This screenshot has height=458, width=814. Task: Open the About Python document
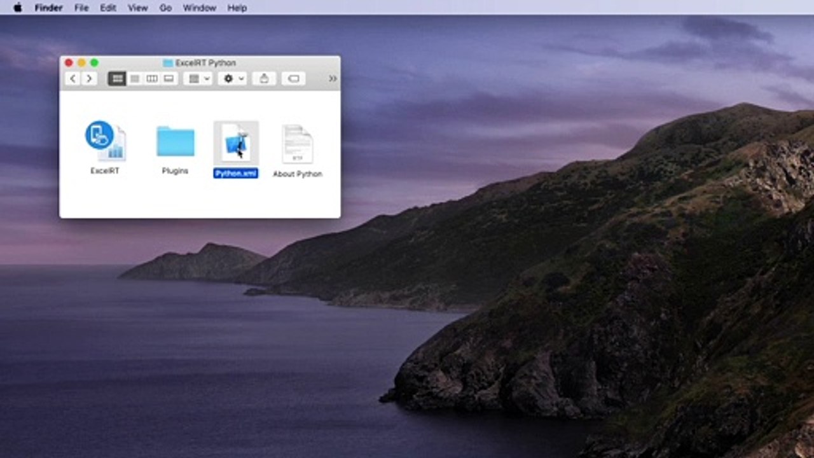pyautogui.click(x=298, y=144)
